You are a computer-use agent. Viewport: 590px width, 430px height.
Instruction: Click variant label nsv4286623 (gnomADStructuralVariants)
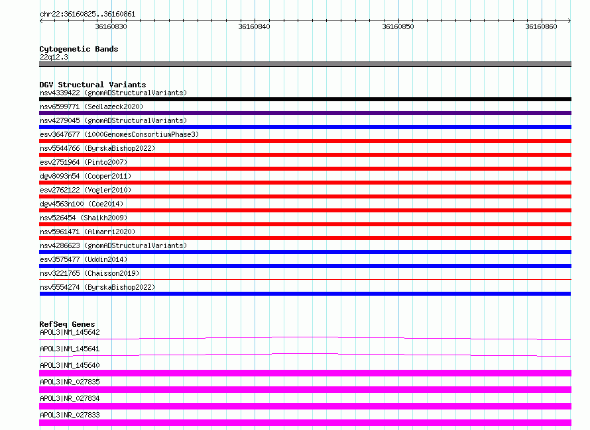(x=113, y=245)
